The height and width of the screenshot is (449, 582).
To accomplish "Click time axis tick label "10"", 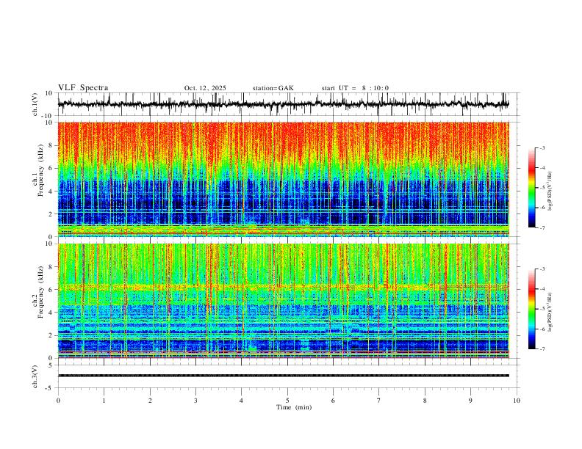I will click(517, 401).
